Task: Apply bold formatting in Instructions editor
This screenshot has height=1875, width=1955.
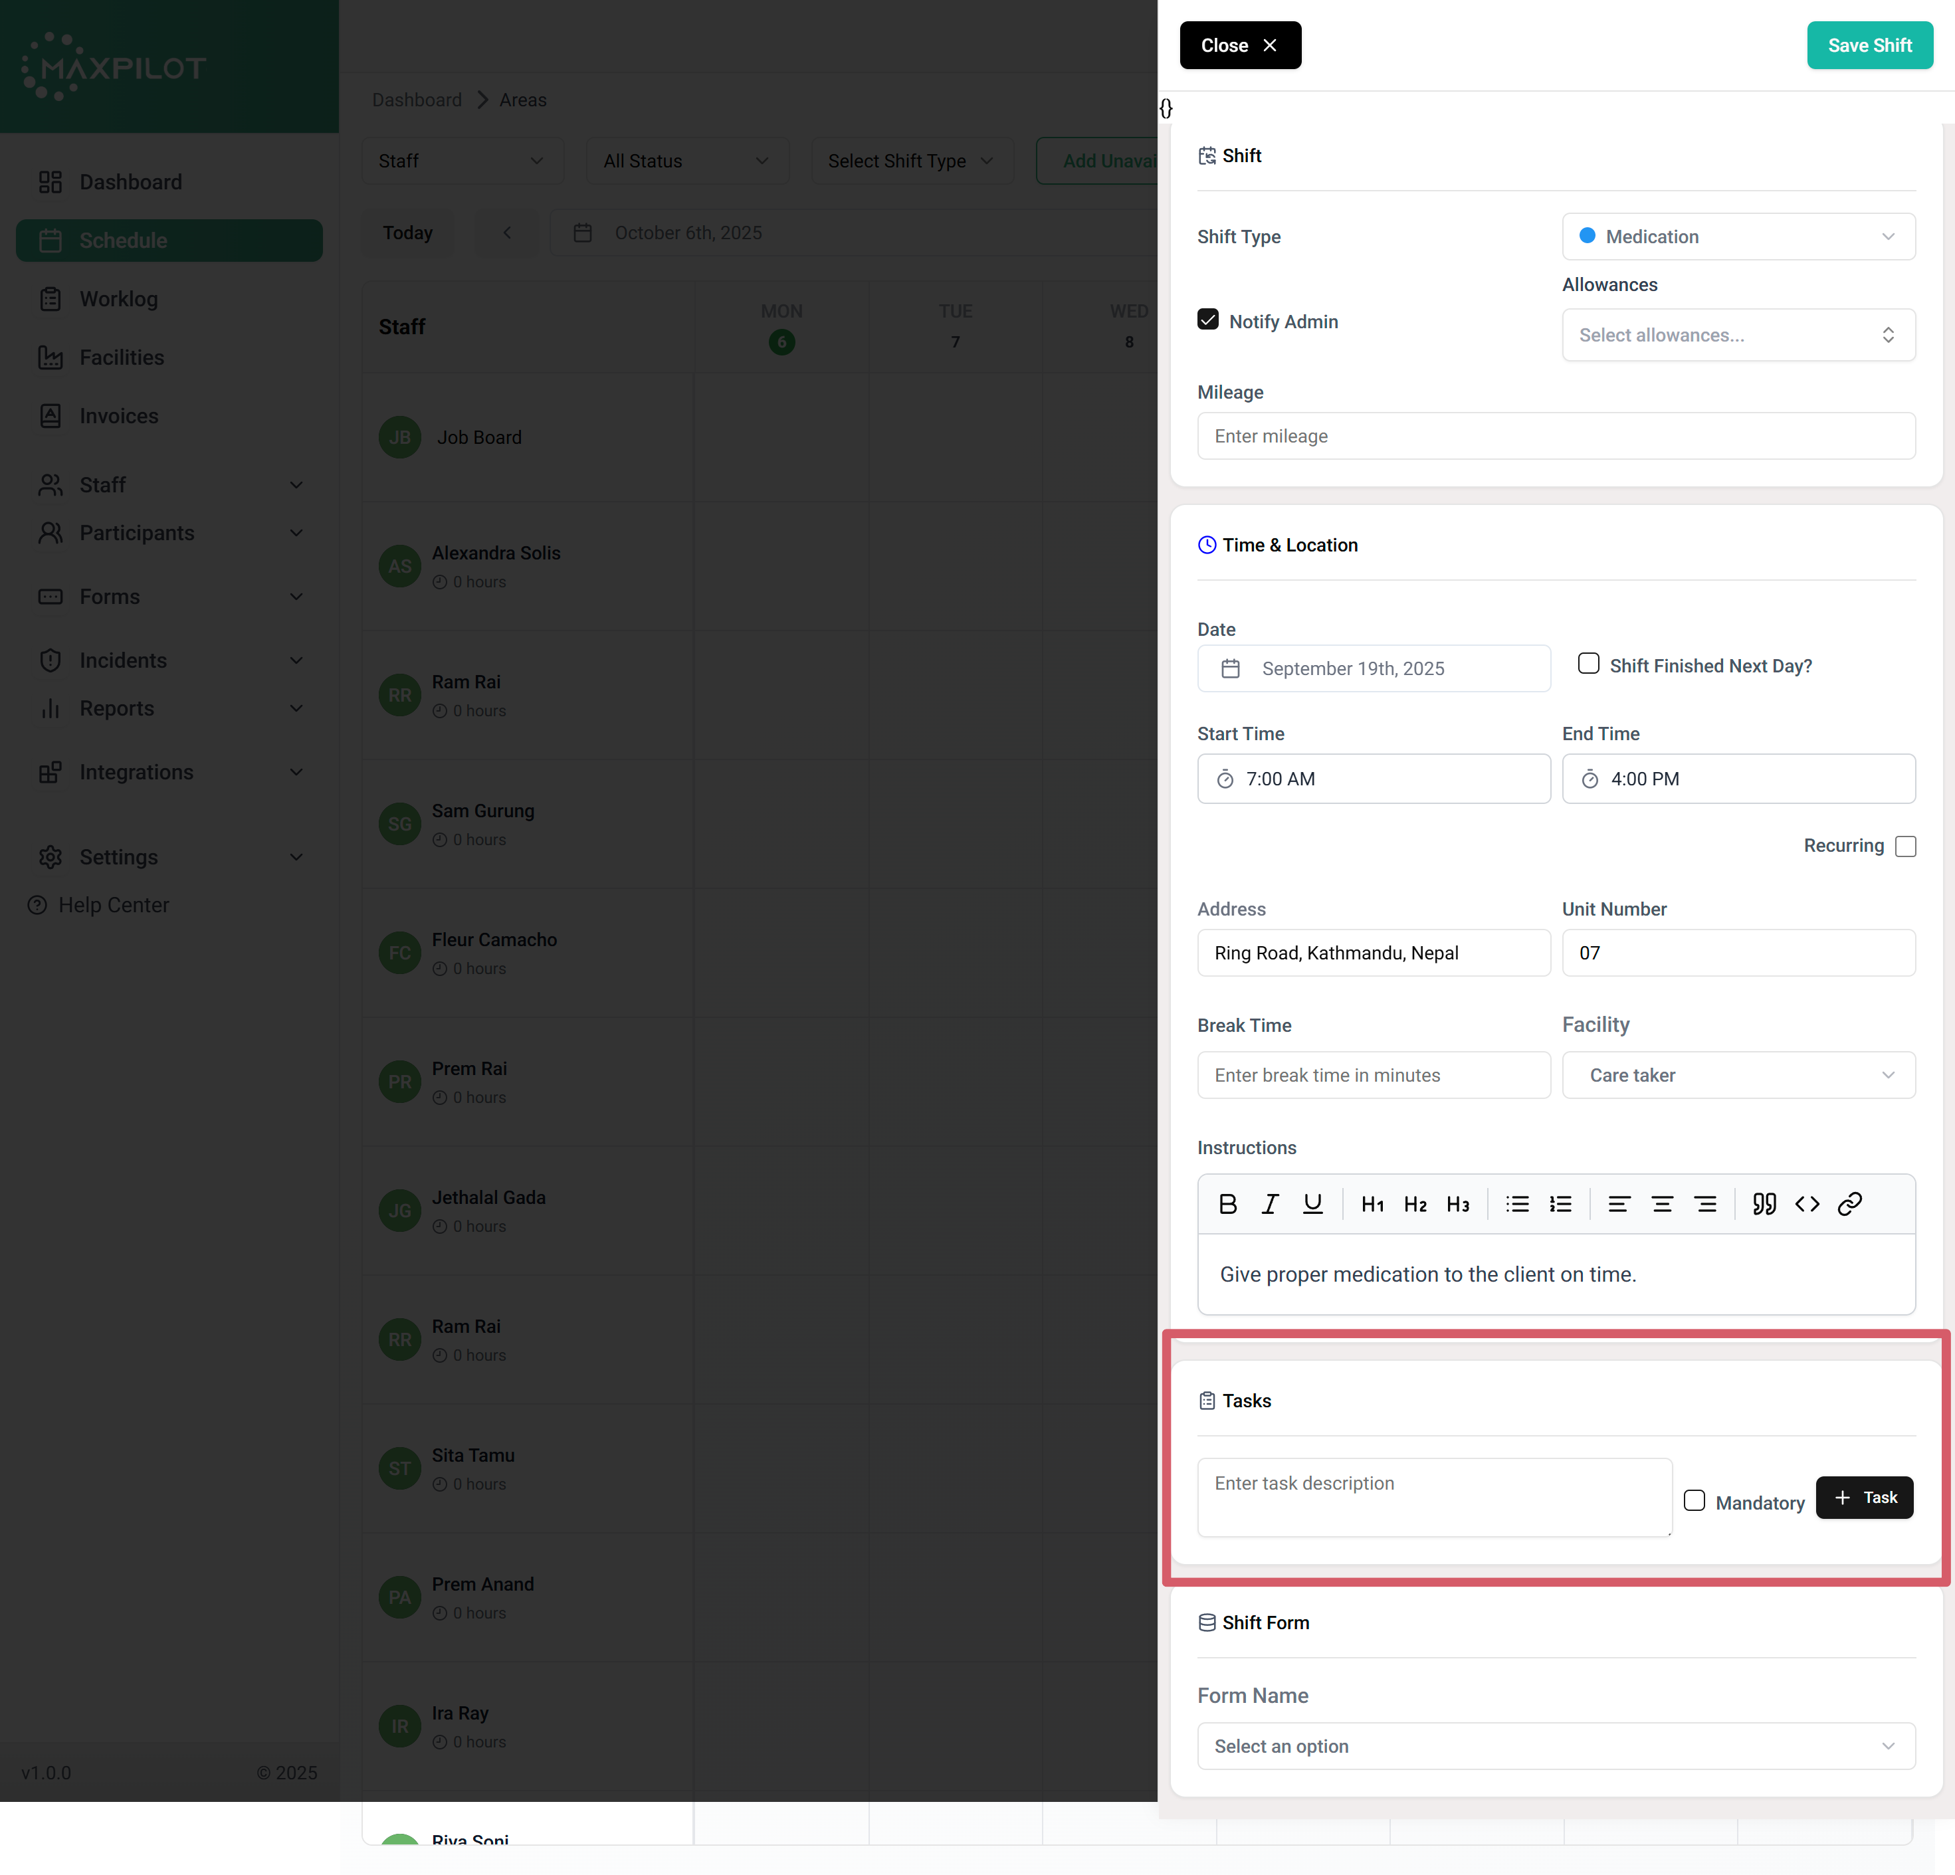Action: 1228,1204
